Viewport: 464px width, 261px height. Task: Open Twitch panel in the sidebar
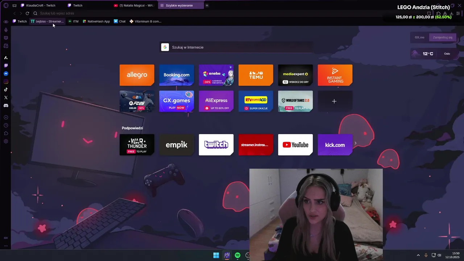6,66
